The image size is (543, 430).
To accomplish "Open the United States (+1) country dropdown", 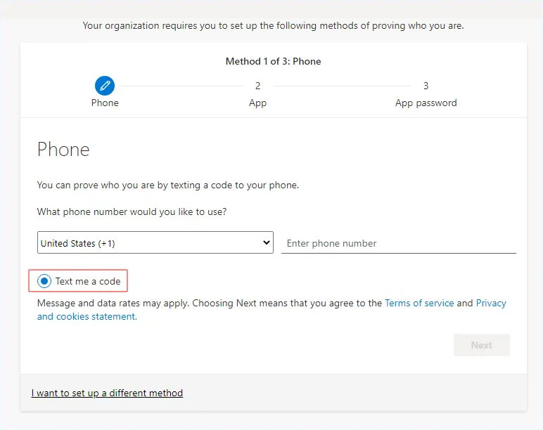I will 148,243.
